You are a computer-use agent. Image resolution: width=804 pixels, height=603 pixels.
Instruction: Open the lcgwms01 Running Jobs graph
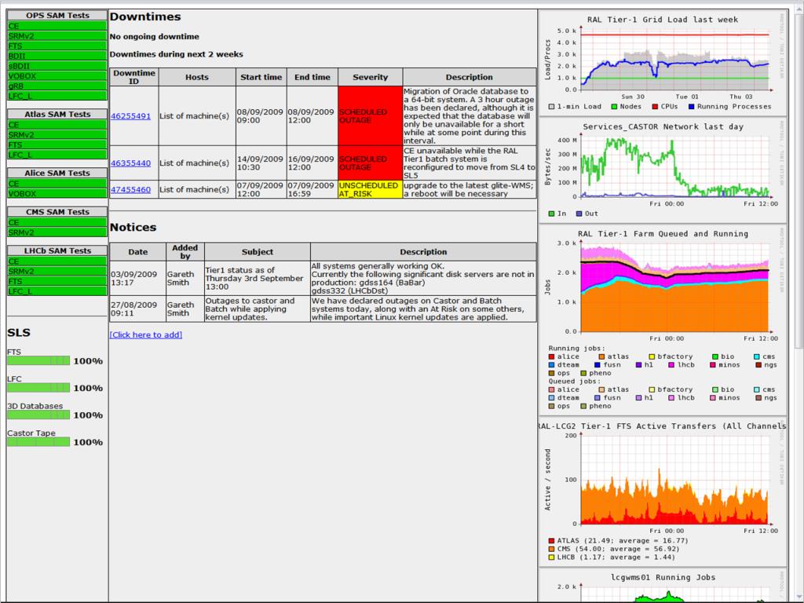[x=663, y=586]
